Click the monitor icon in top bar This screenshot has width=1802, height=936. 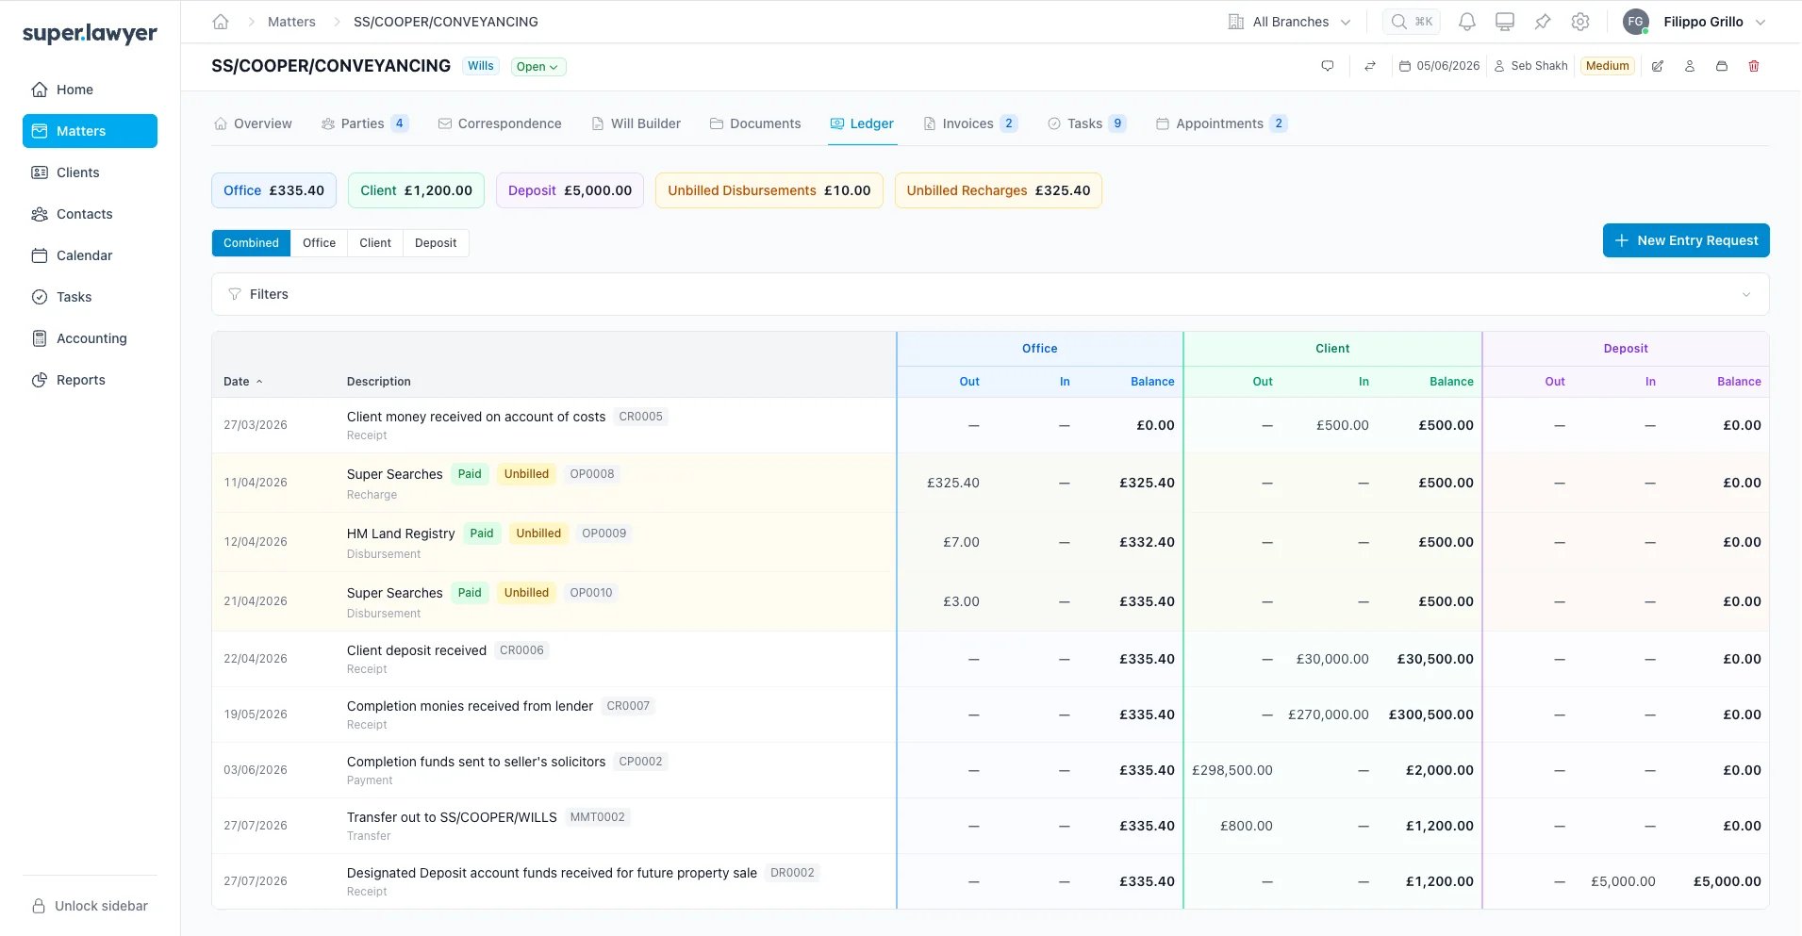(x=1505, y=22)
